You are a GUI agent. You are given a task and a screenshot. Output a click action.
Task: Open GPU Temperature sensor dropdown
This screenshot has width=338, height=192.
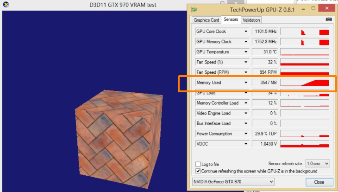click(246, 52)
